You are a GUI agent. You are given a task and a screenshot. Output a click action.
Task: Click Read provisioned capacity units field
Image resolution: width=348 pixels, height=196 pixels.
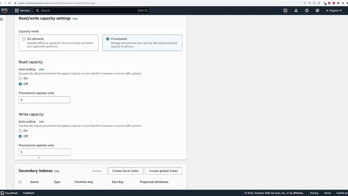[x=45, y=100]
